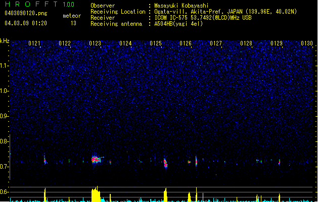Click the 'Receiving Location' label

118,12
